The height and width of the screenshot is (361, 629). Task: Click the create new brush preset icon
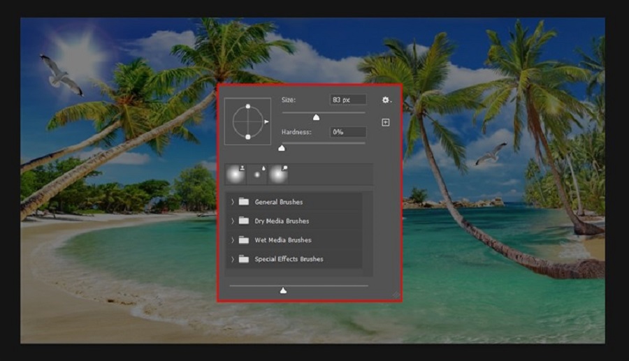coord(385,123)
